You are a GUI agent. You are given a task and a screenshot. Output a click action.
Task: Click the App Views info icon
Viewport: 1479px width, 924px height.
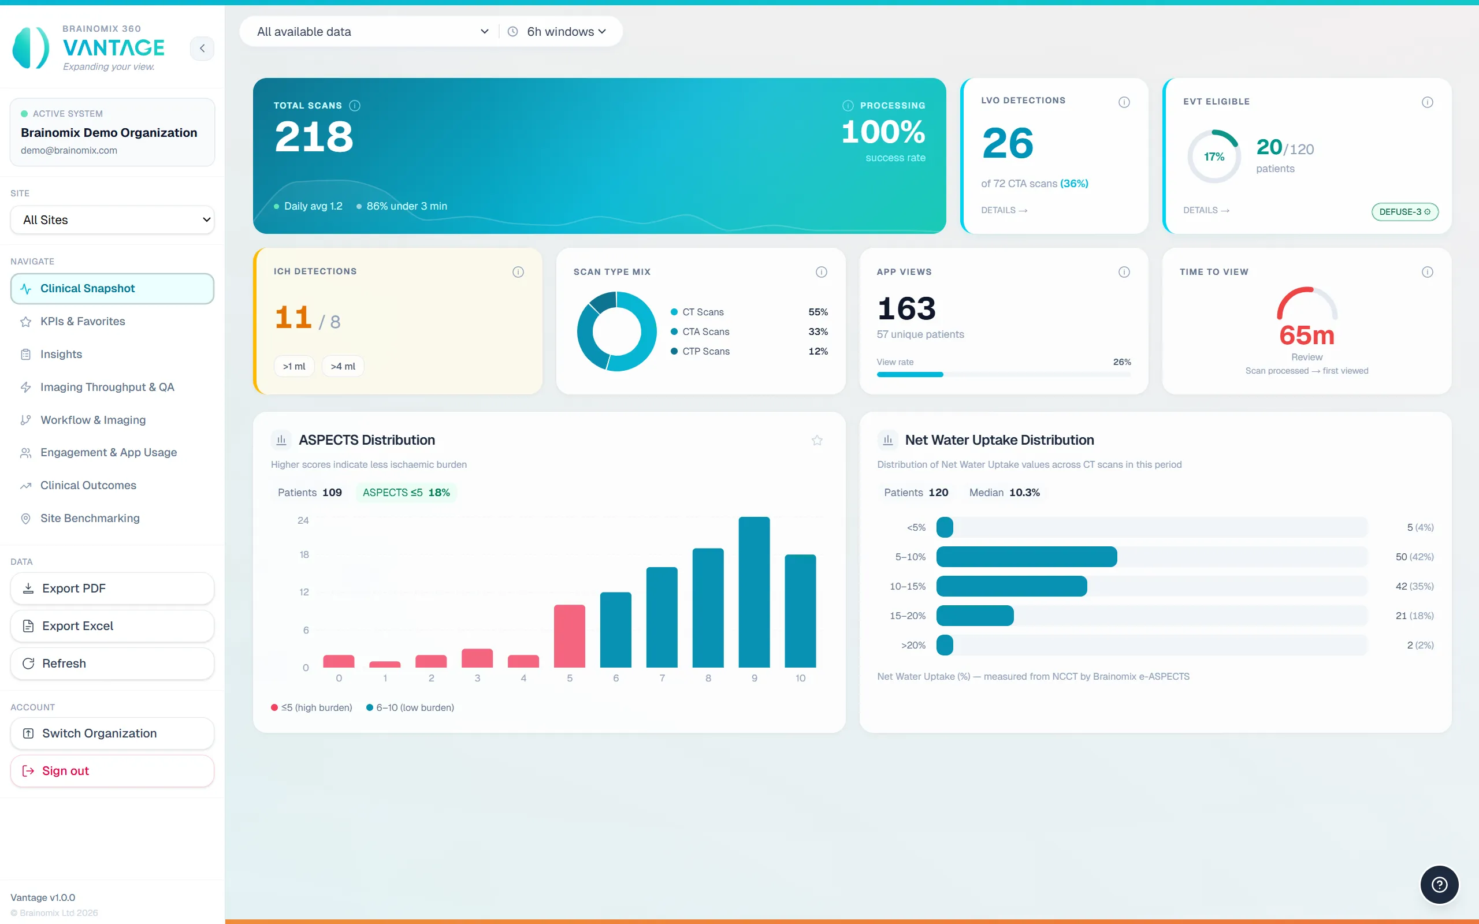tap(1124, 272)
